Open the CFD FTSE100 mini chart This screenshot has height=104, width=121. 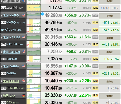pos(34,88)
